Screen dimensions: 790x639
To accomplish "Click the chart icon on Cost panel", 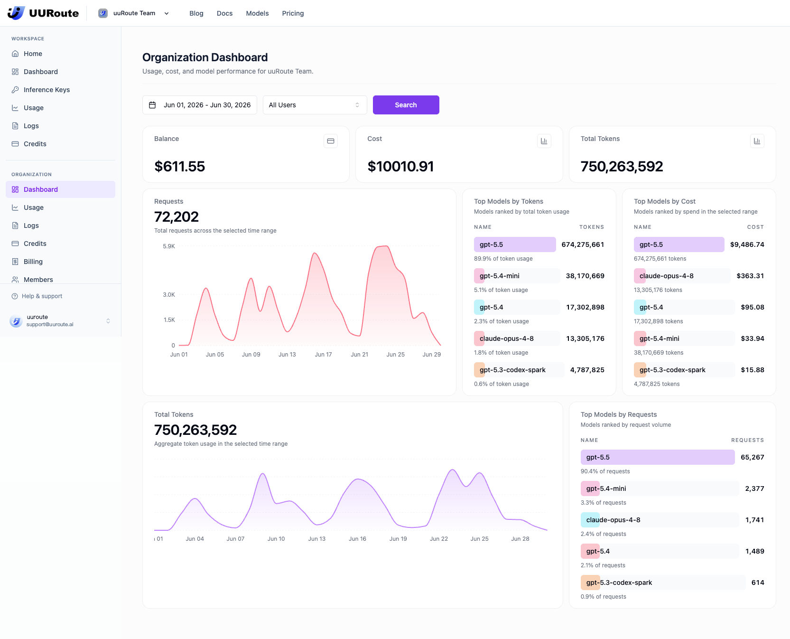I will (544, 141).
